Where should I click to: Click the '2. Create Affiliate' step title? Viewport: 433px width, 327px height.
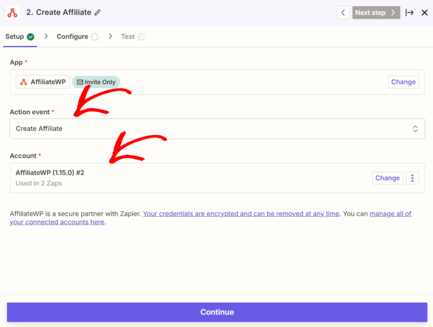(x=59, y=12)
